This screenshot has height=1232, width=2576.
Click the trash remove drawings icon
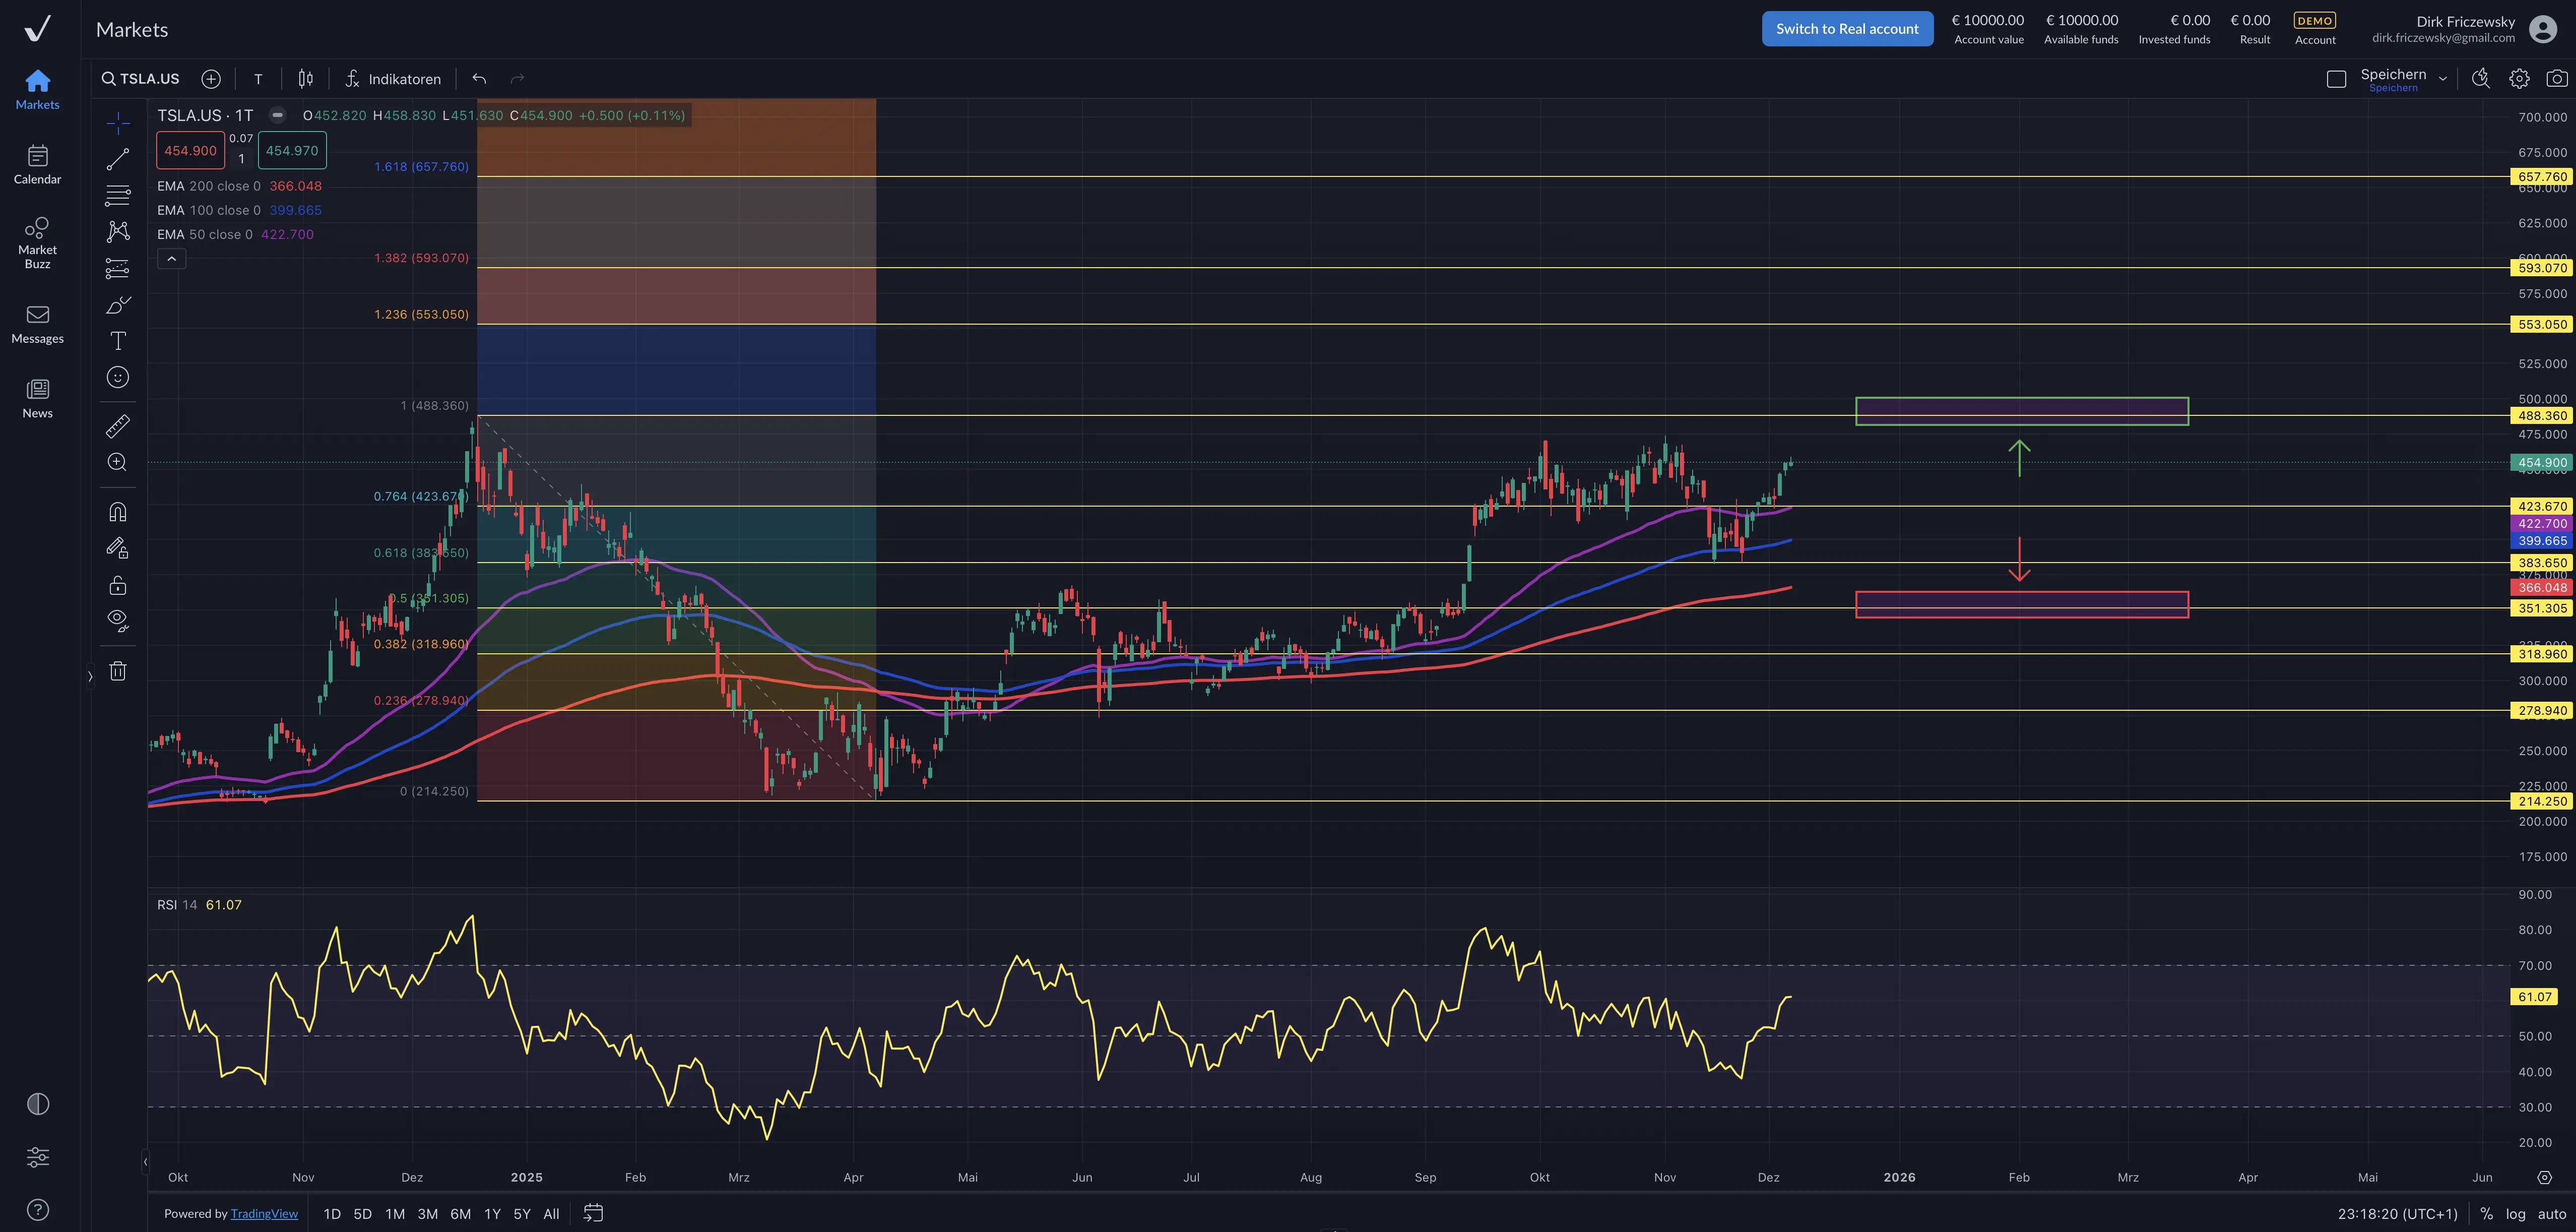click(x=118, y=671)
